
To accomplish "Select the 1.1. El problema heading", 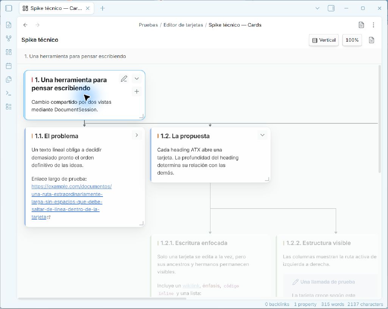I will [56, 136].
